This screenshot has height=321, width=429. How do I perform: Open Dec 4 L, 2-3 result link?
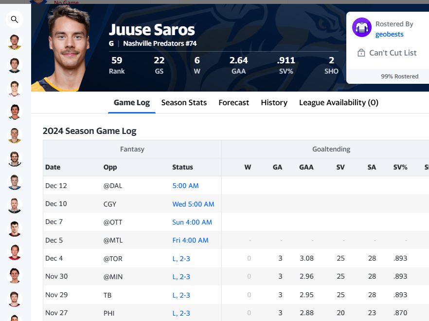[181, 259]
